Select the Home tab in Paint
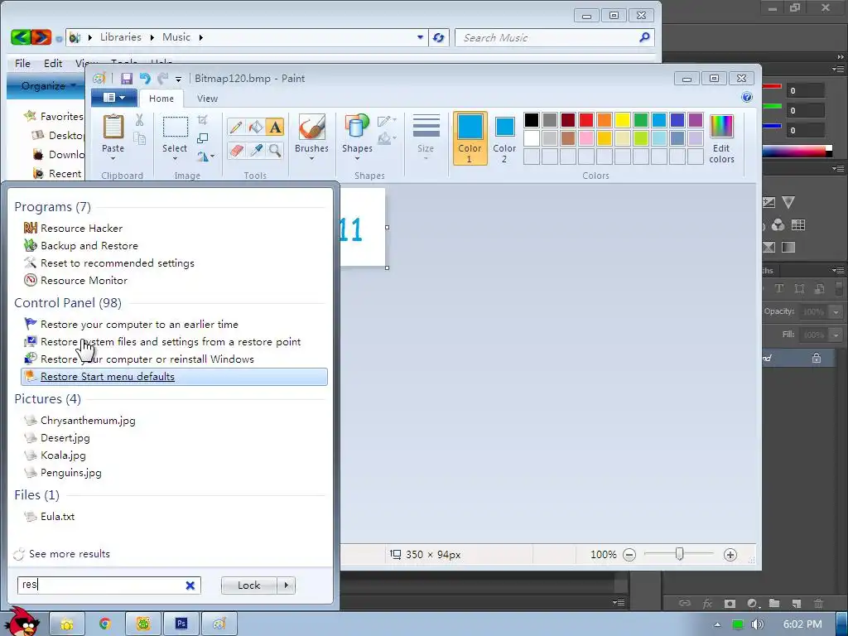Image resolution: width=848 pixels, height=636 pixels. (x=161, y=99)
